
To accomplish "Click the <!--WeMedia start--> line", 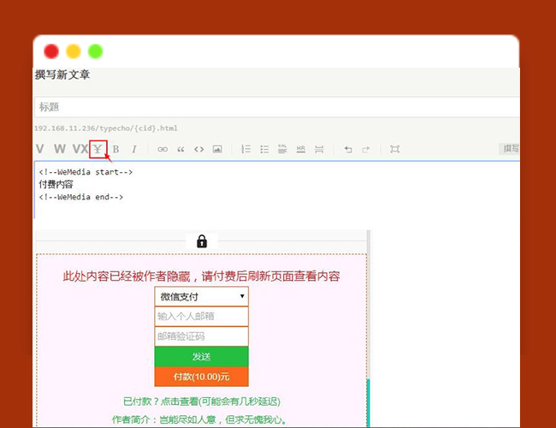I will tap(86, 172).
